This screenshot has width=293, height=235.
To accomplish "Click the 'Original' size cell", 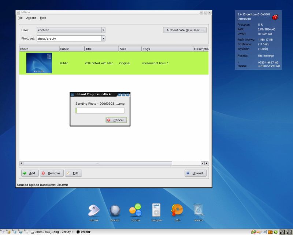I will point(125,63).
